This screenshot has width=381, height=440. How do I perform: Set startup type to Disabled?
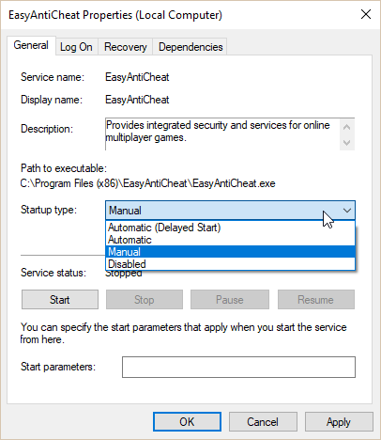(230, 264)
